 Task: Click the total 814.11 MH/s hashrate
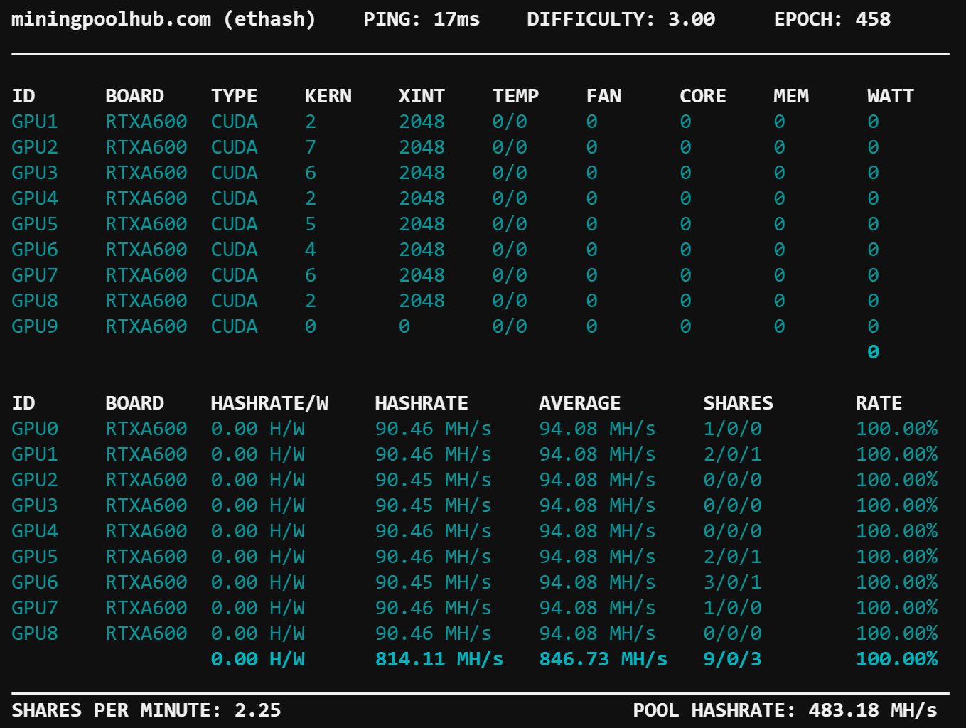(439, 658)
